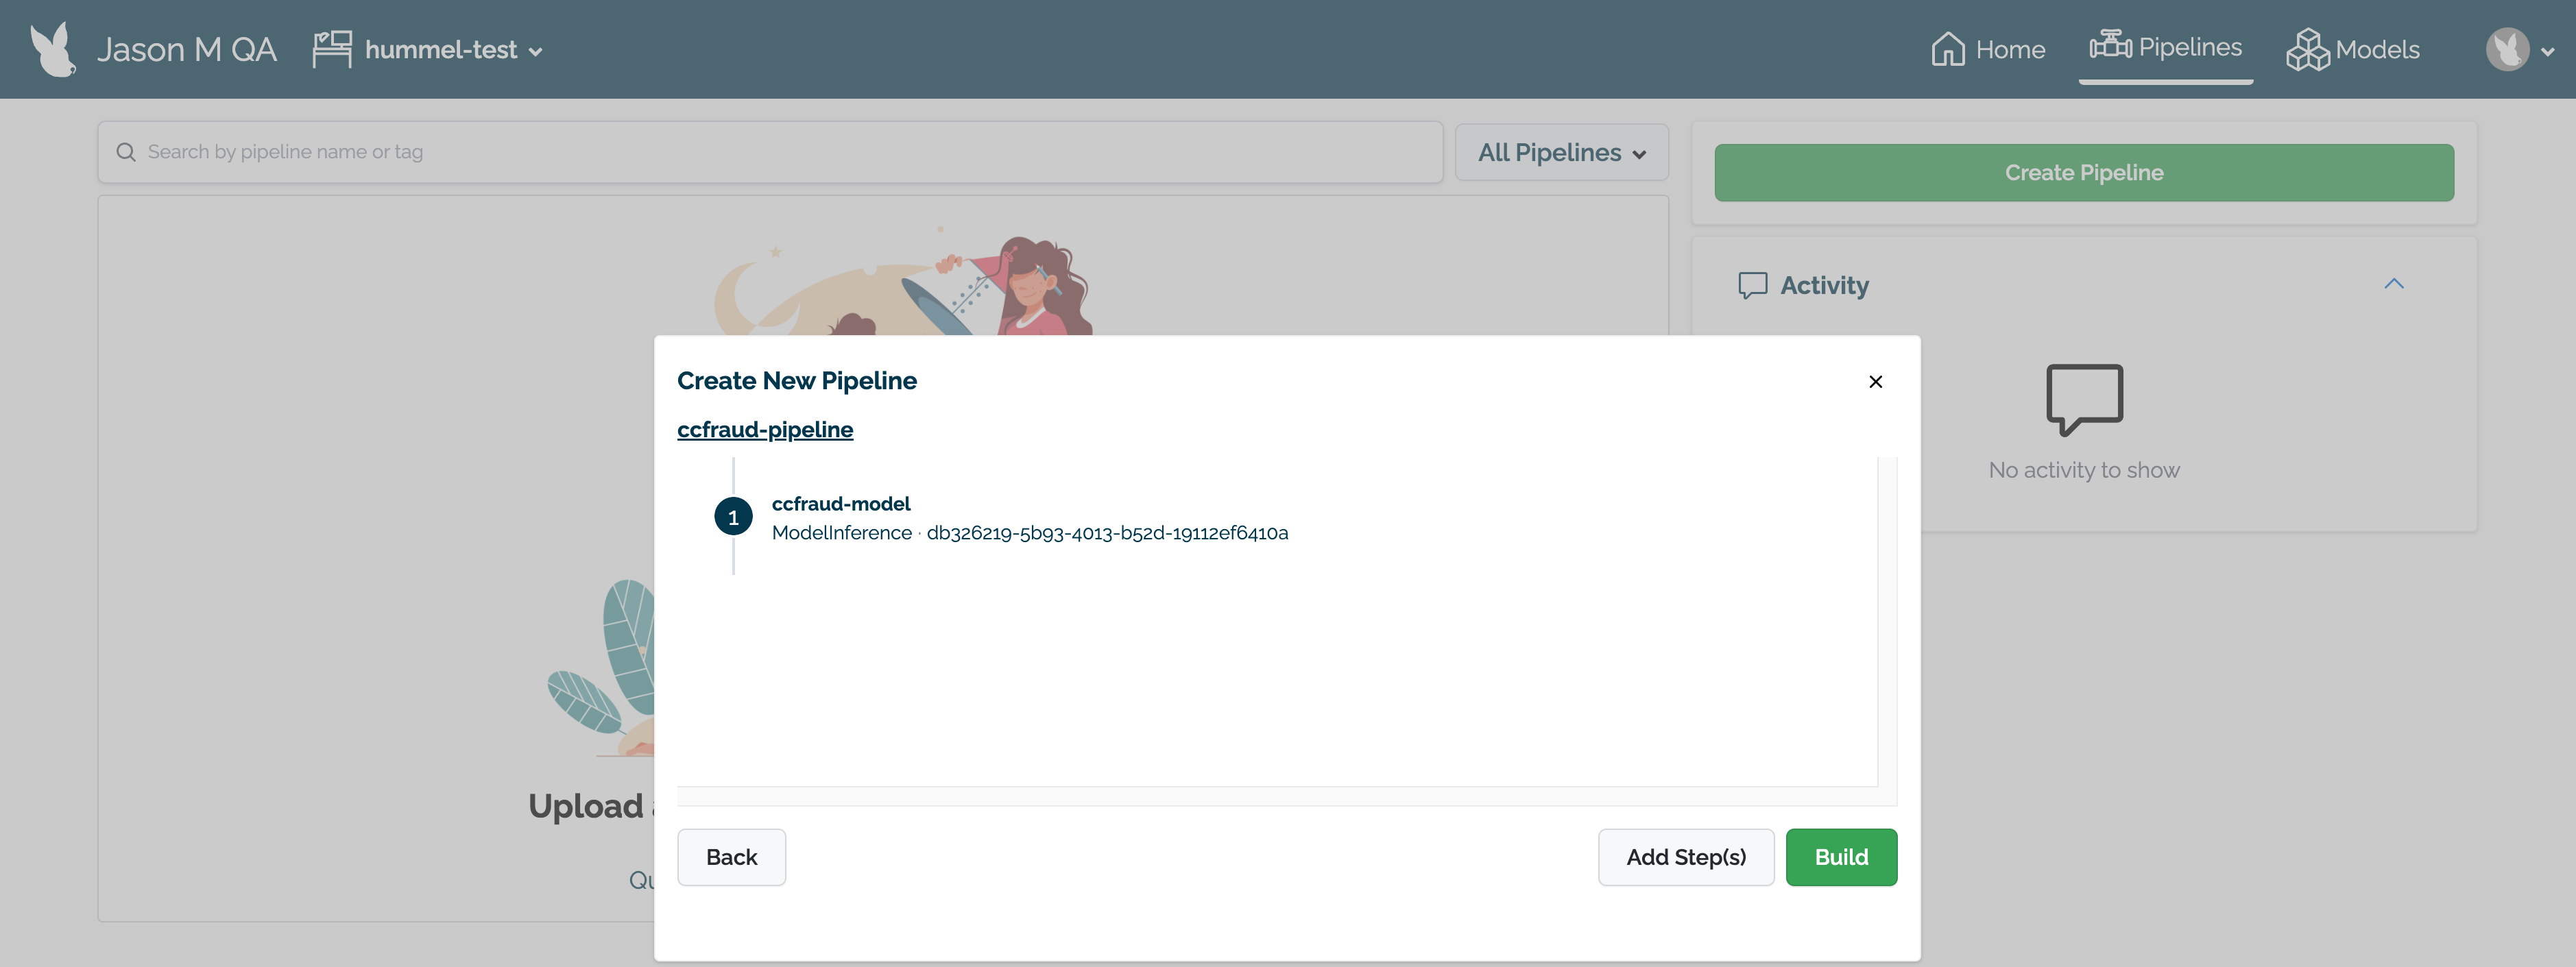2576x967 pixels.
Task: Click the Back button
Action: (x=731, y=857)
